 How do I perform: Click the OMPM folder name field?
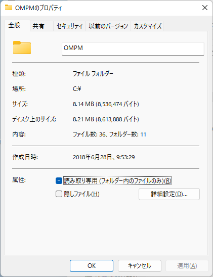click(133, 49)
